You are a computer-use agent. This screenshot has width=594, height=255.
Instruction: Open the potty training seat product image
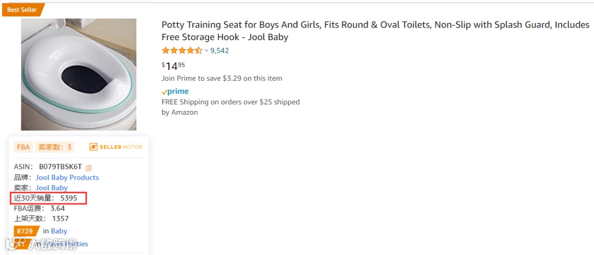78,74
